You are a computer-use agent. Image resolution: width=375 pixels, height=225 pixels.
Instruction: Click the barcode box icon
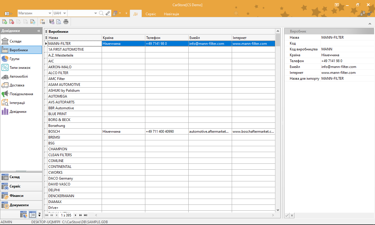pos(42,21)
